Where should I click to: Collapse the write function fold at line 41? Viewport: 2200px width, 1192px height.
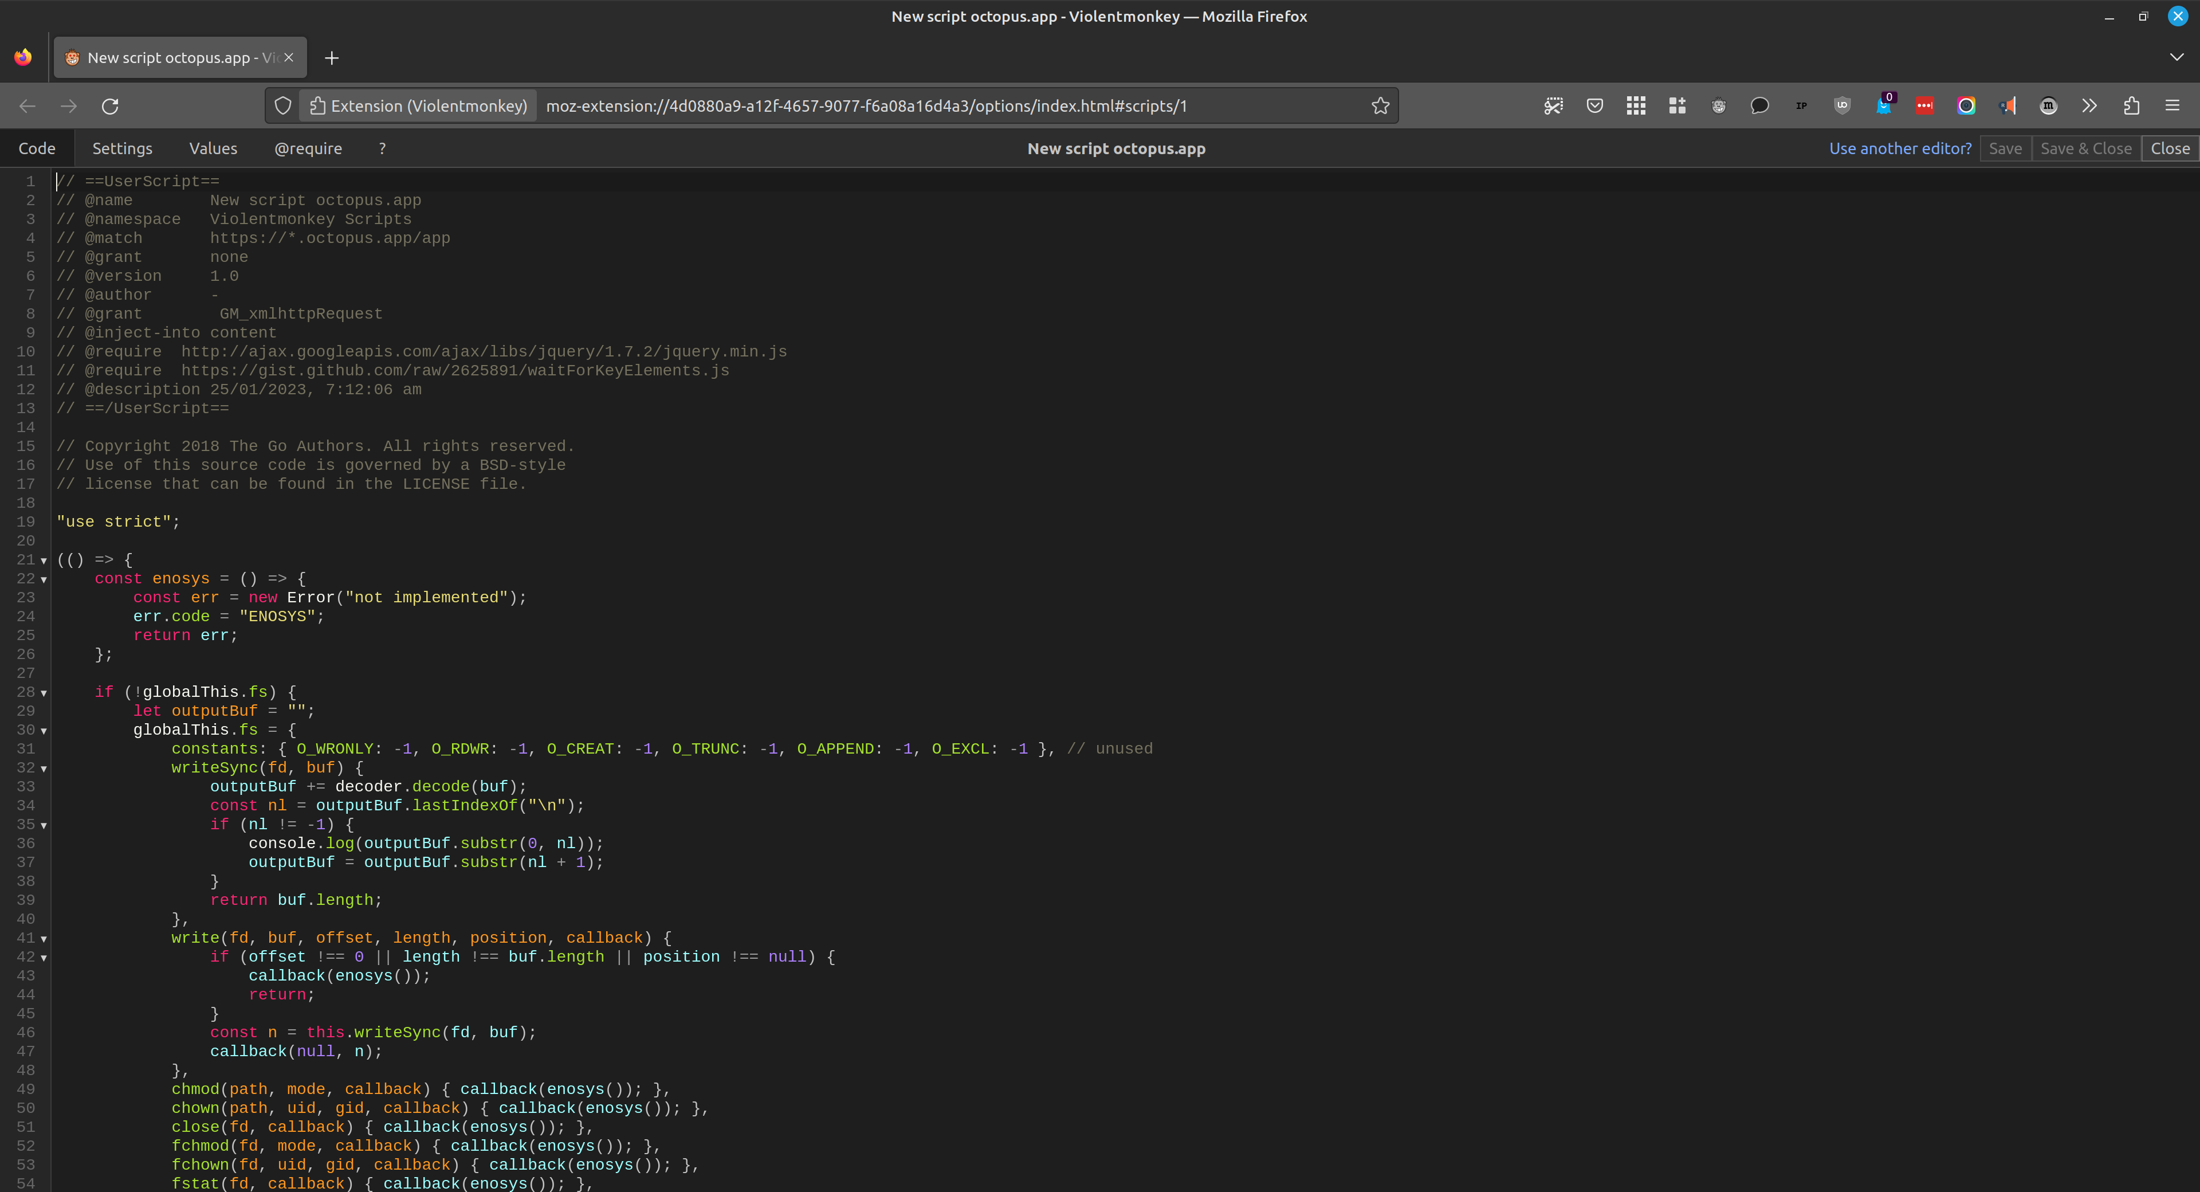point(44,939)
